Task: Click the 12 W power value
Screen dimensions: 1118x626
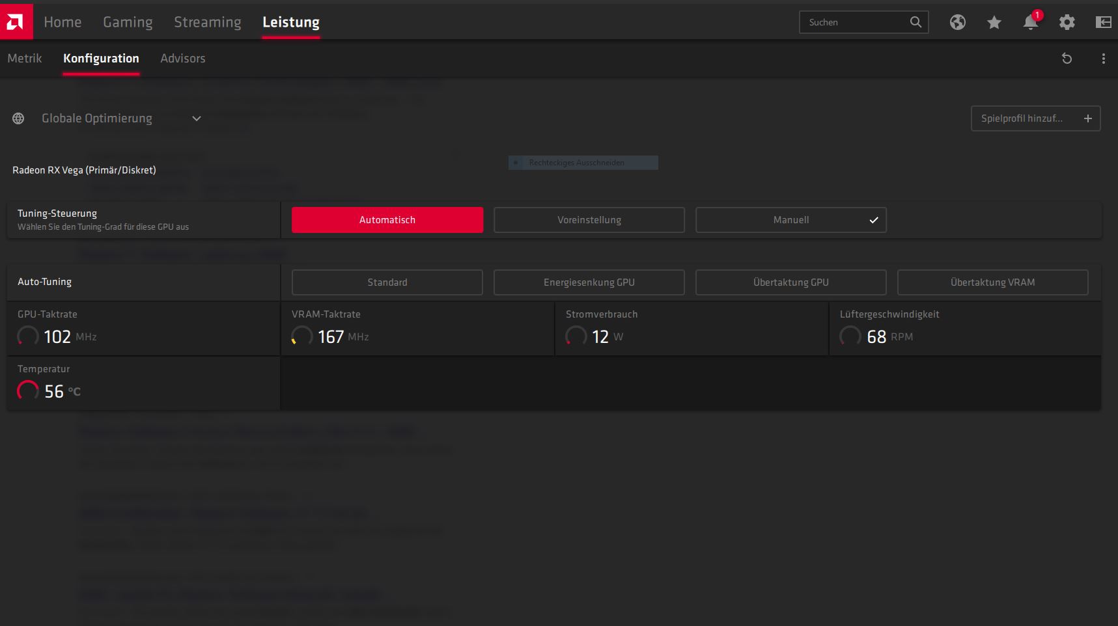Action: point(608,336)
